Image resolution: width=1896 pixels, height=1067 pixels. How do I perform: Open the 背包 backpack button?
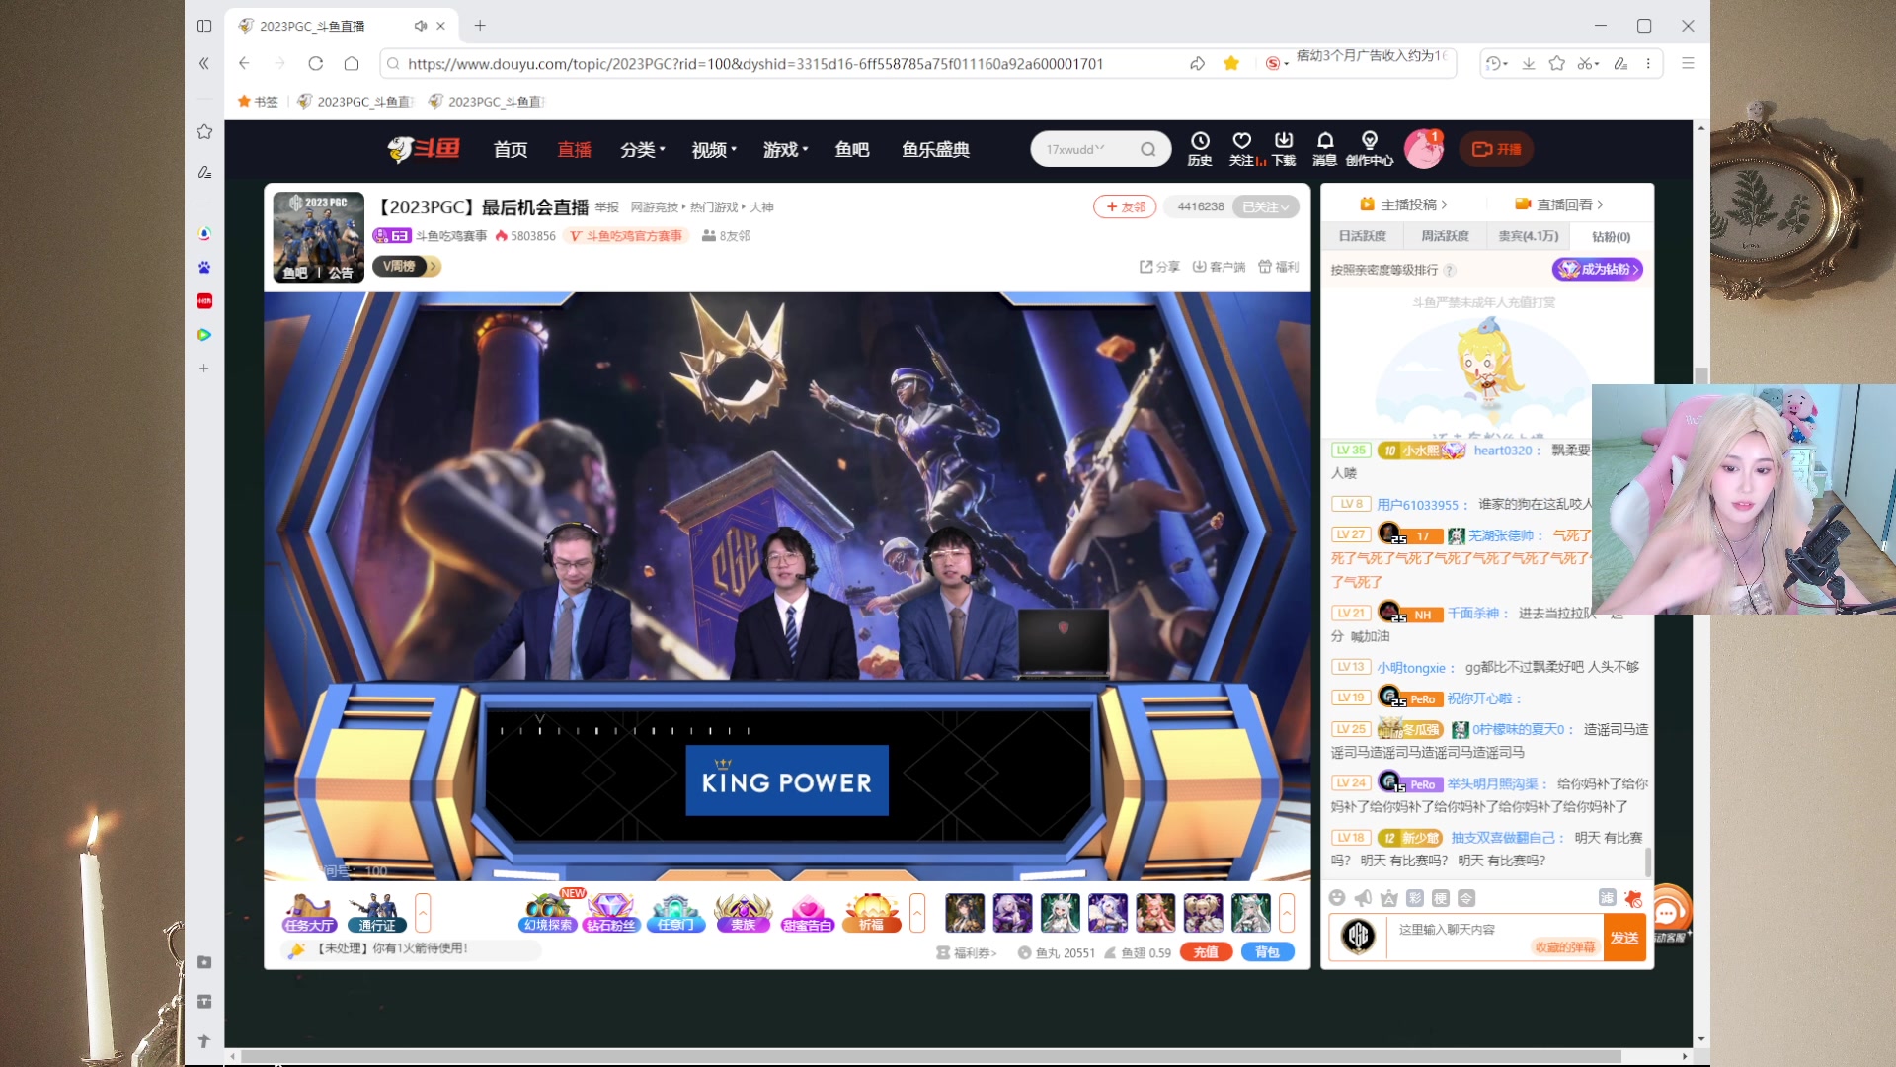tap(1268, 952)
